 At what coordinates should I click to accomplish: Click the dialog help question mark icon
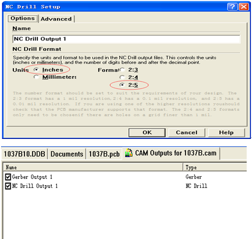click(x=232, y=7)
